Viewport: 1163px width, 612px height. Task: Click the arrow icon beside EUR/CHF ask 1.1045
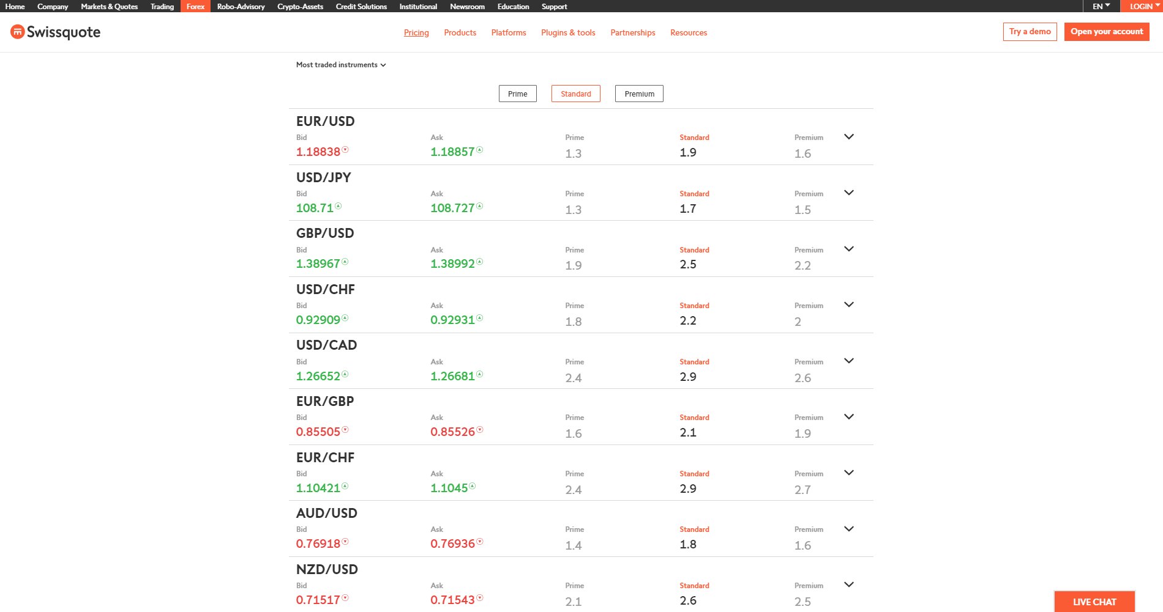coord(473,486)
